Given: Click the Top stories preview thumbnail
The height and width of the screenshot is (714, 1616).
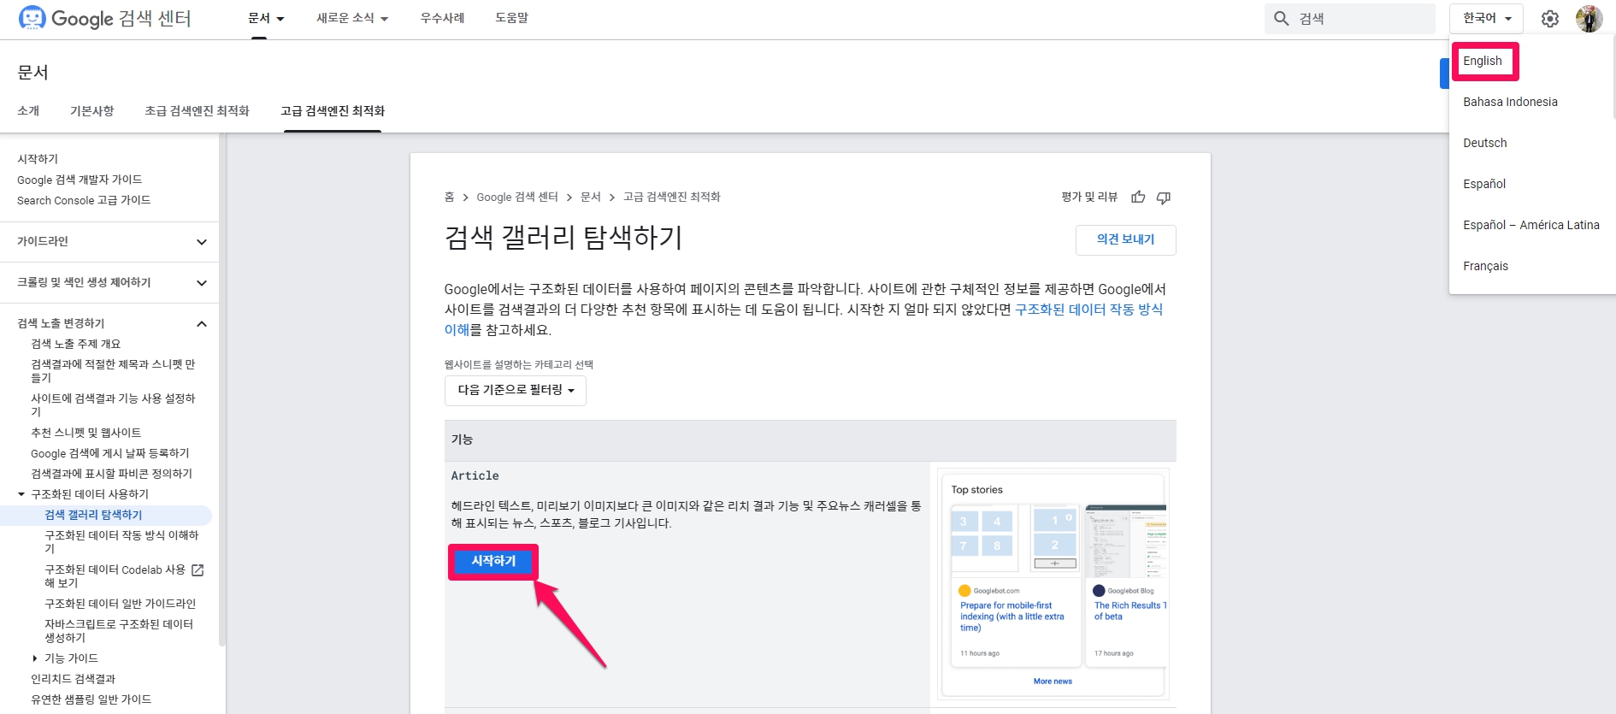Looking at the screenshot, I should pyautogui.click(x=1053, y=583).
